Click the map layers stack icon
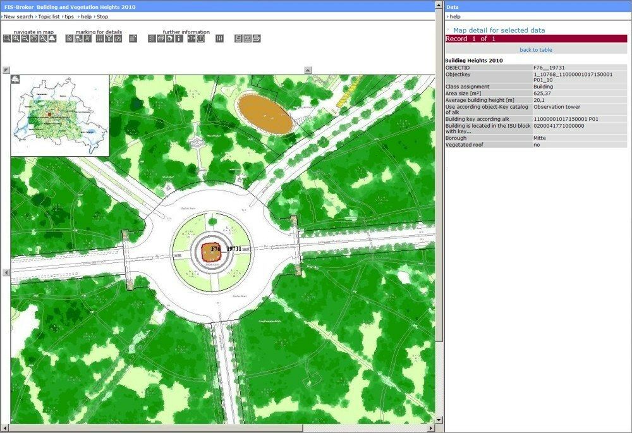This screenshot has width=632, height=433. (161, 39)
